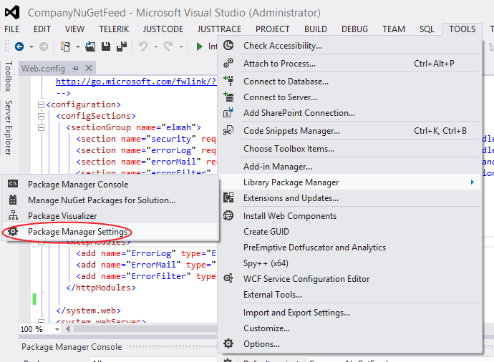Collapse the configuration XML node

pos(40,104)
